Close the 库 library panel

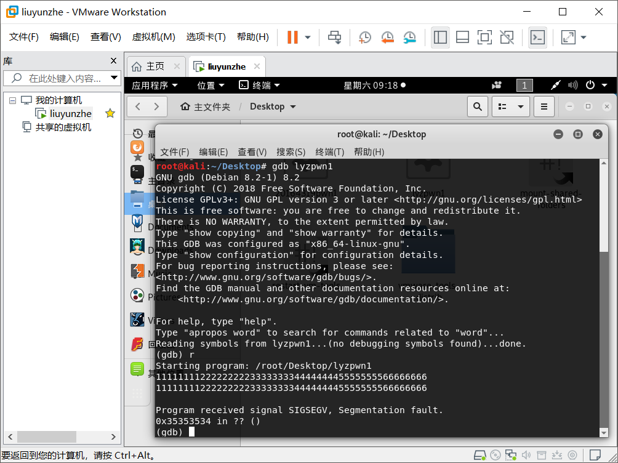113,61
